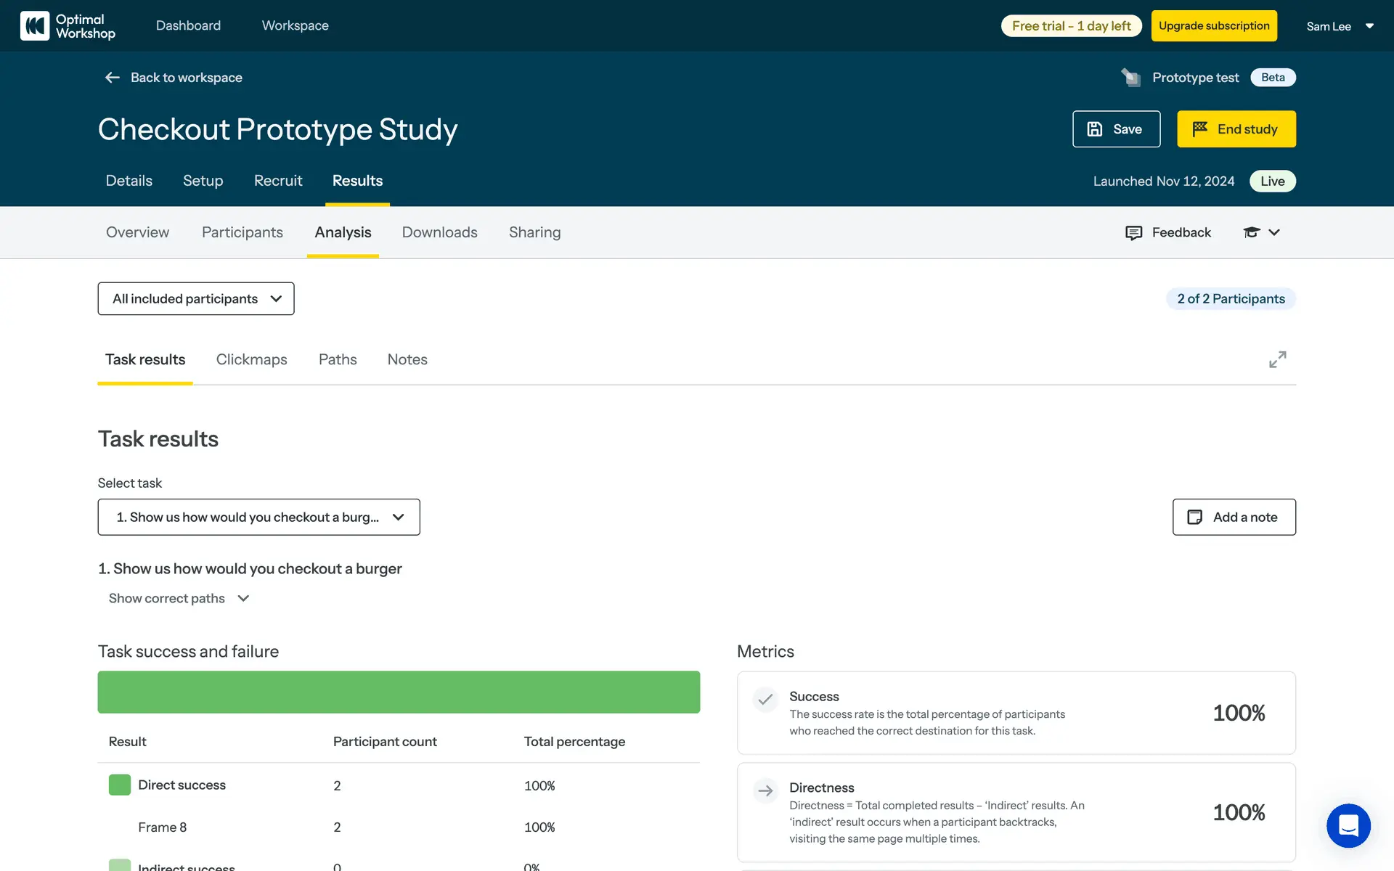Click the Prototype test icon
1394x871 pixels.
[x=1130, y=78]
